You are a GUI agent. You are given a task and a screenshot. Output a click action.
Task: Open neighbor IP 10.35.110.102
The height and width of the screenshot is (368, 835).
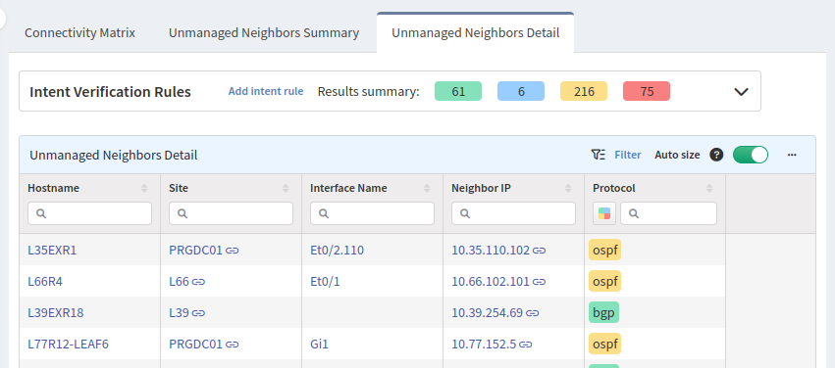[491, 250]
